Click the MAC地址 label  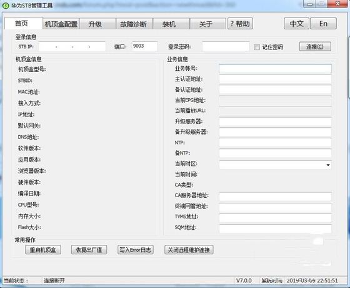pyautogui.click(x=29, y=92)
